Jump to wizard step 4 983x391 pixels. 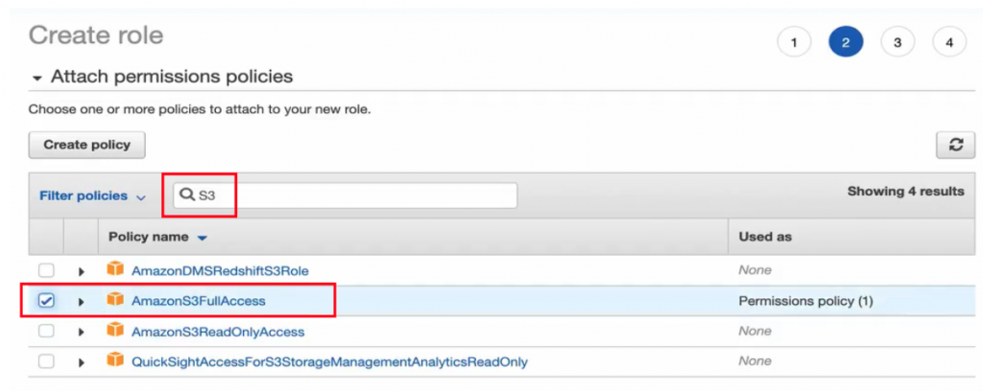(x=949, y=42)
